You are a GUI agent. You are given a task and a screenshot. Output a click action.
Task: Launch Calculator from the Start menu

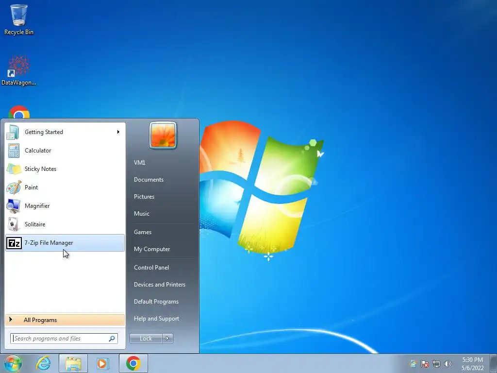[x=65, y=151]
